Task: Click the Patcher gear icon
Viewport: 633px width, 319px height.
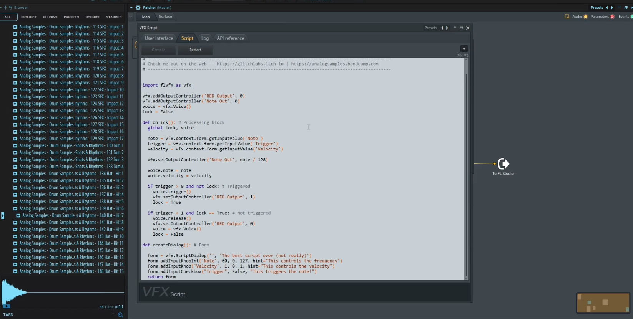Action: (x=138, y=8)
